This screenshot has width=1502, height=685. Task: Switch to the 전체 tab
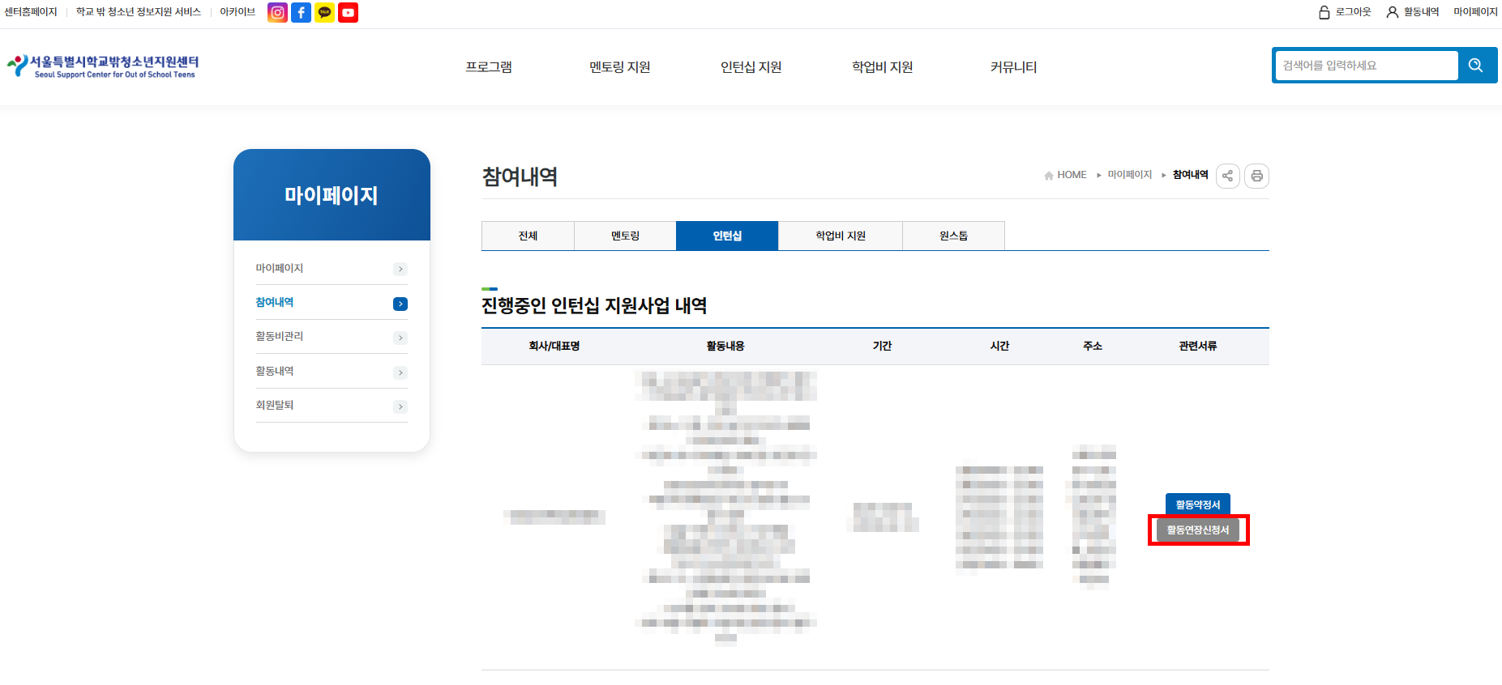click(x=528, y=236)
